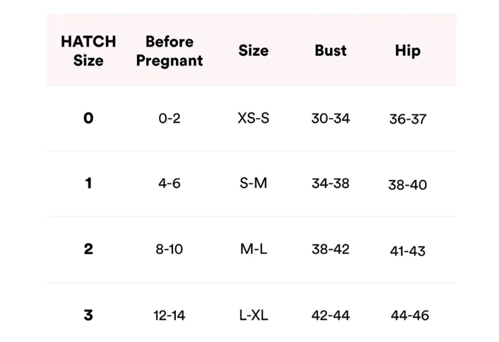Click the 12-14 before pregnant cell
The width and height of the screenshot is (499, 342).
[169, 315]
